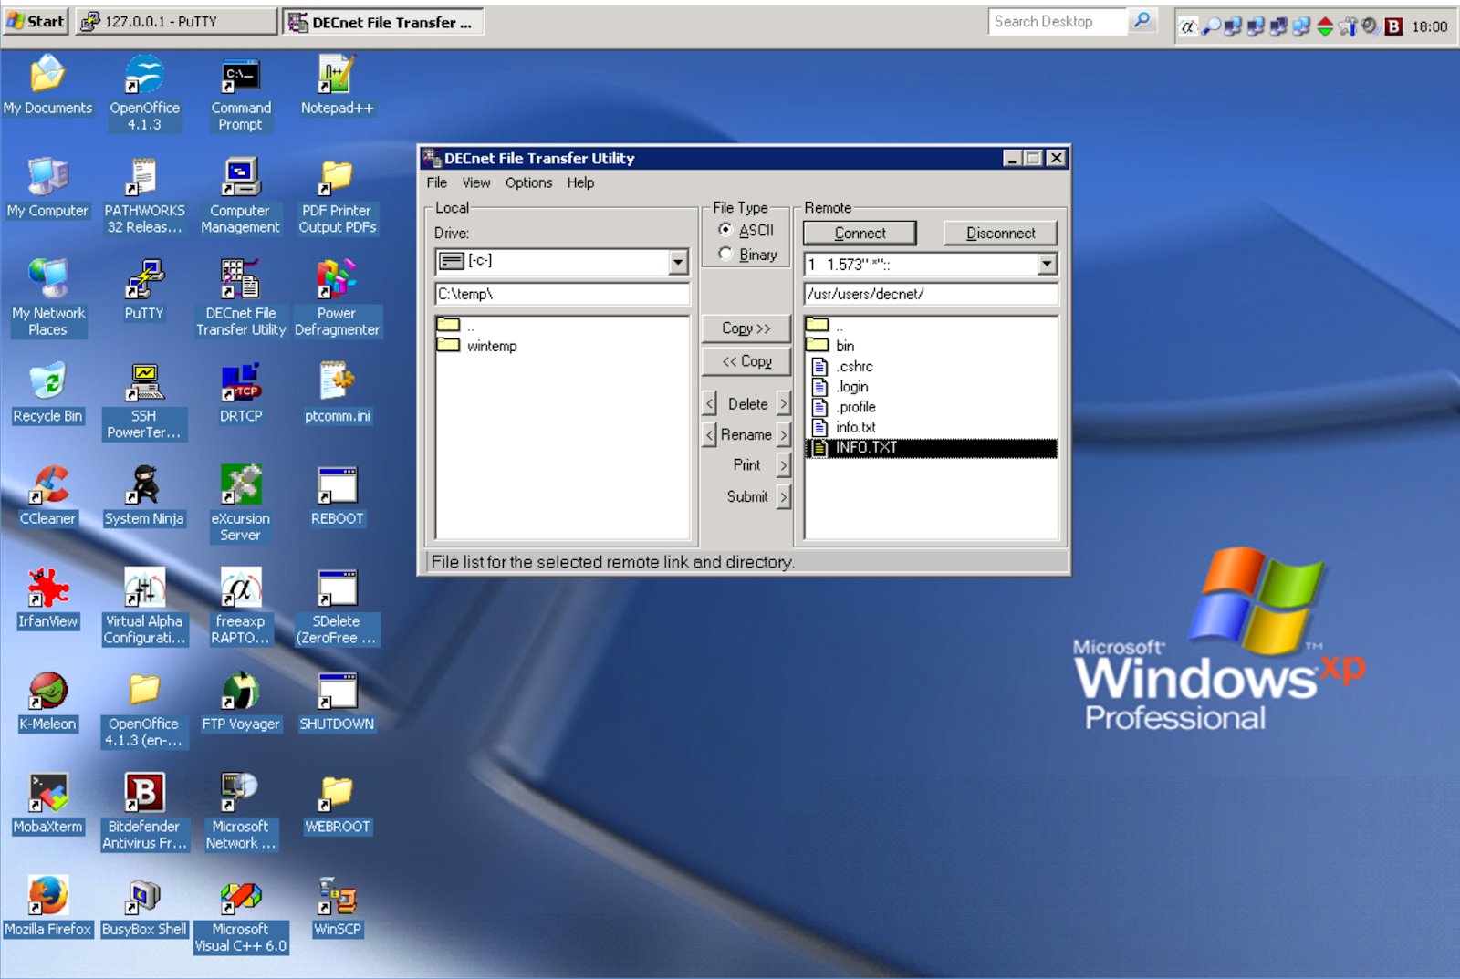
Task: Open the View menu
Action: click(475, 182)
